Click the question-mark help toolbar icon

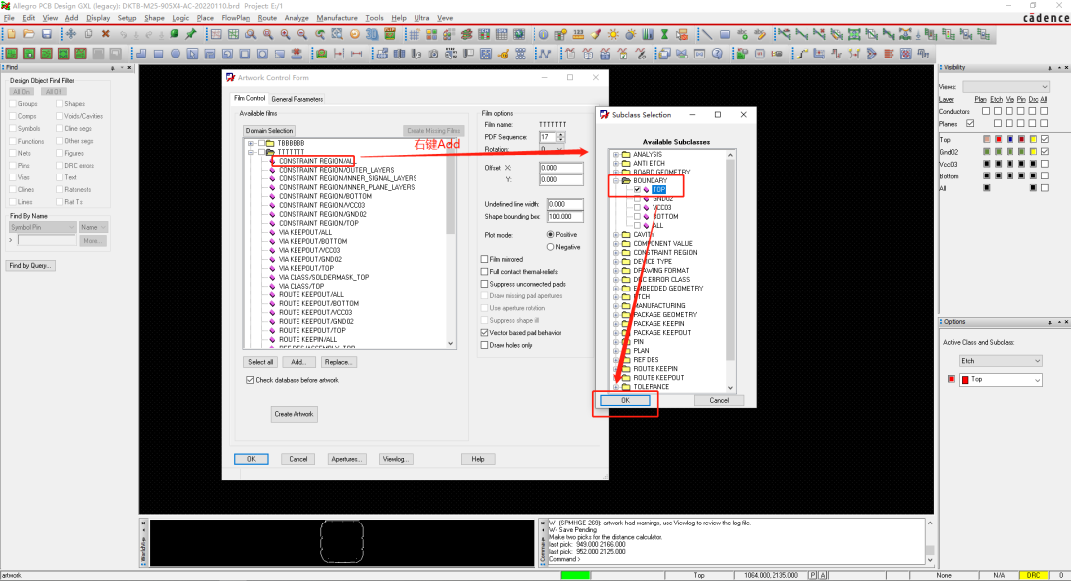click(x=717, y=54)
